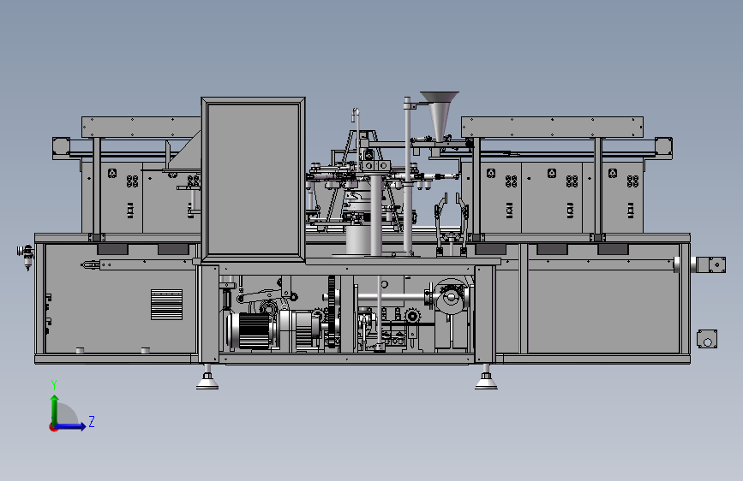The height and width of the screenshot is (481, 743).
Task: Select the right leveling foot
Action: point(486,377)
